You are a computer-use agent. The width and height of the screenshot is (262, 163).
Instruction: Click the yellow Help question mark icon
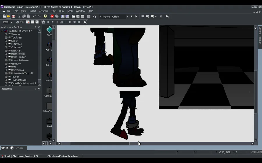click(x=45, y=17)
